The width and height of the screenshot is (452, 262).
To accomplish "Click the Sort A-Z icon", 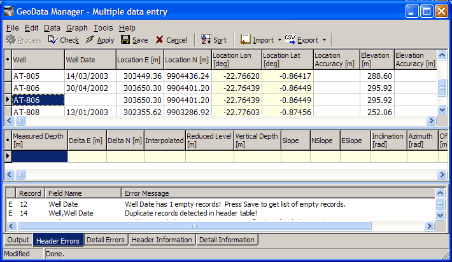I will click(x=206, y=39).
